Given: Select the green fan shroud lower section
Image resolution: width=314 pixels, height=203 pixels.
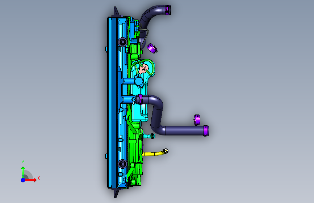Looking at the screenshot, I should [135, 156].
